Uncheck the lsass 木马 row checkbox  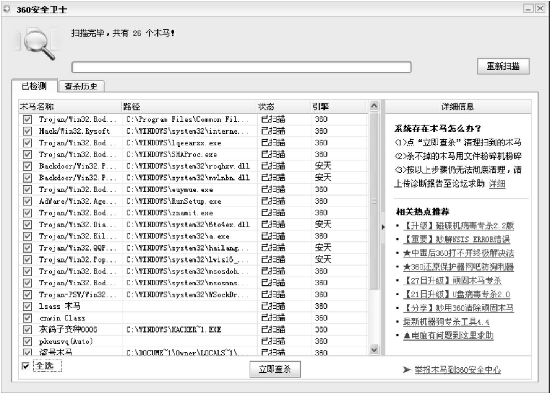tap(27, 306)
